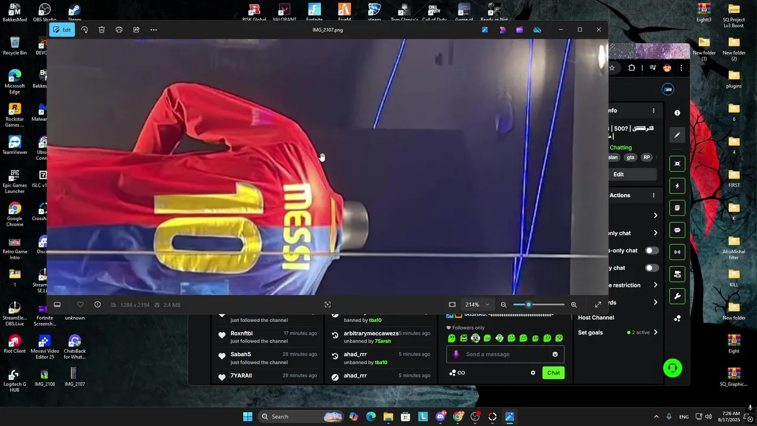This screenshot has width=757, height=426.
Task: Click arbitrarymeccawezs in mod log
Action: click(x=371, y=334)
